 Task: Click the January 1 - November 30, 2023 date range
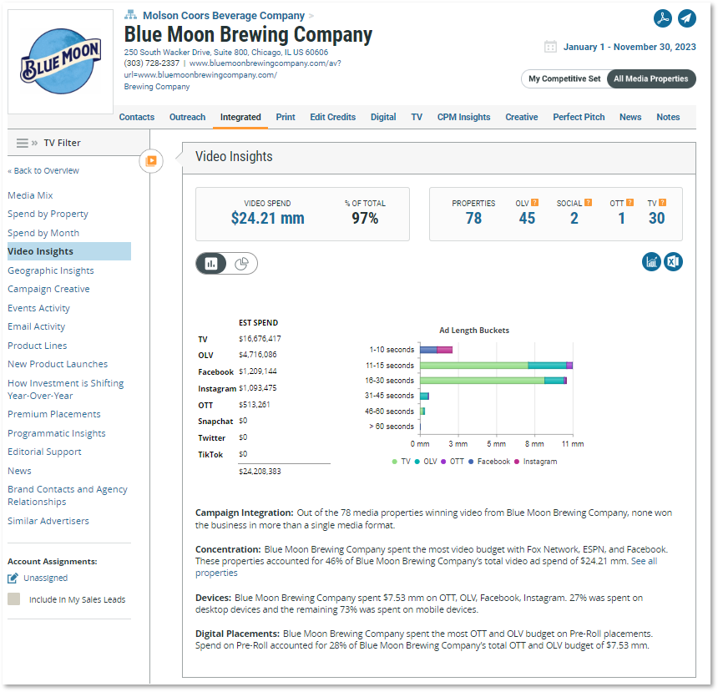[x=630, y=47]
